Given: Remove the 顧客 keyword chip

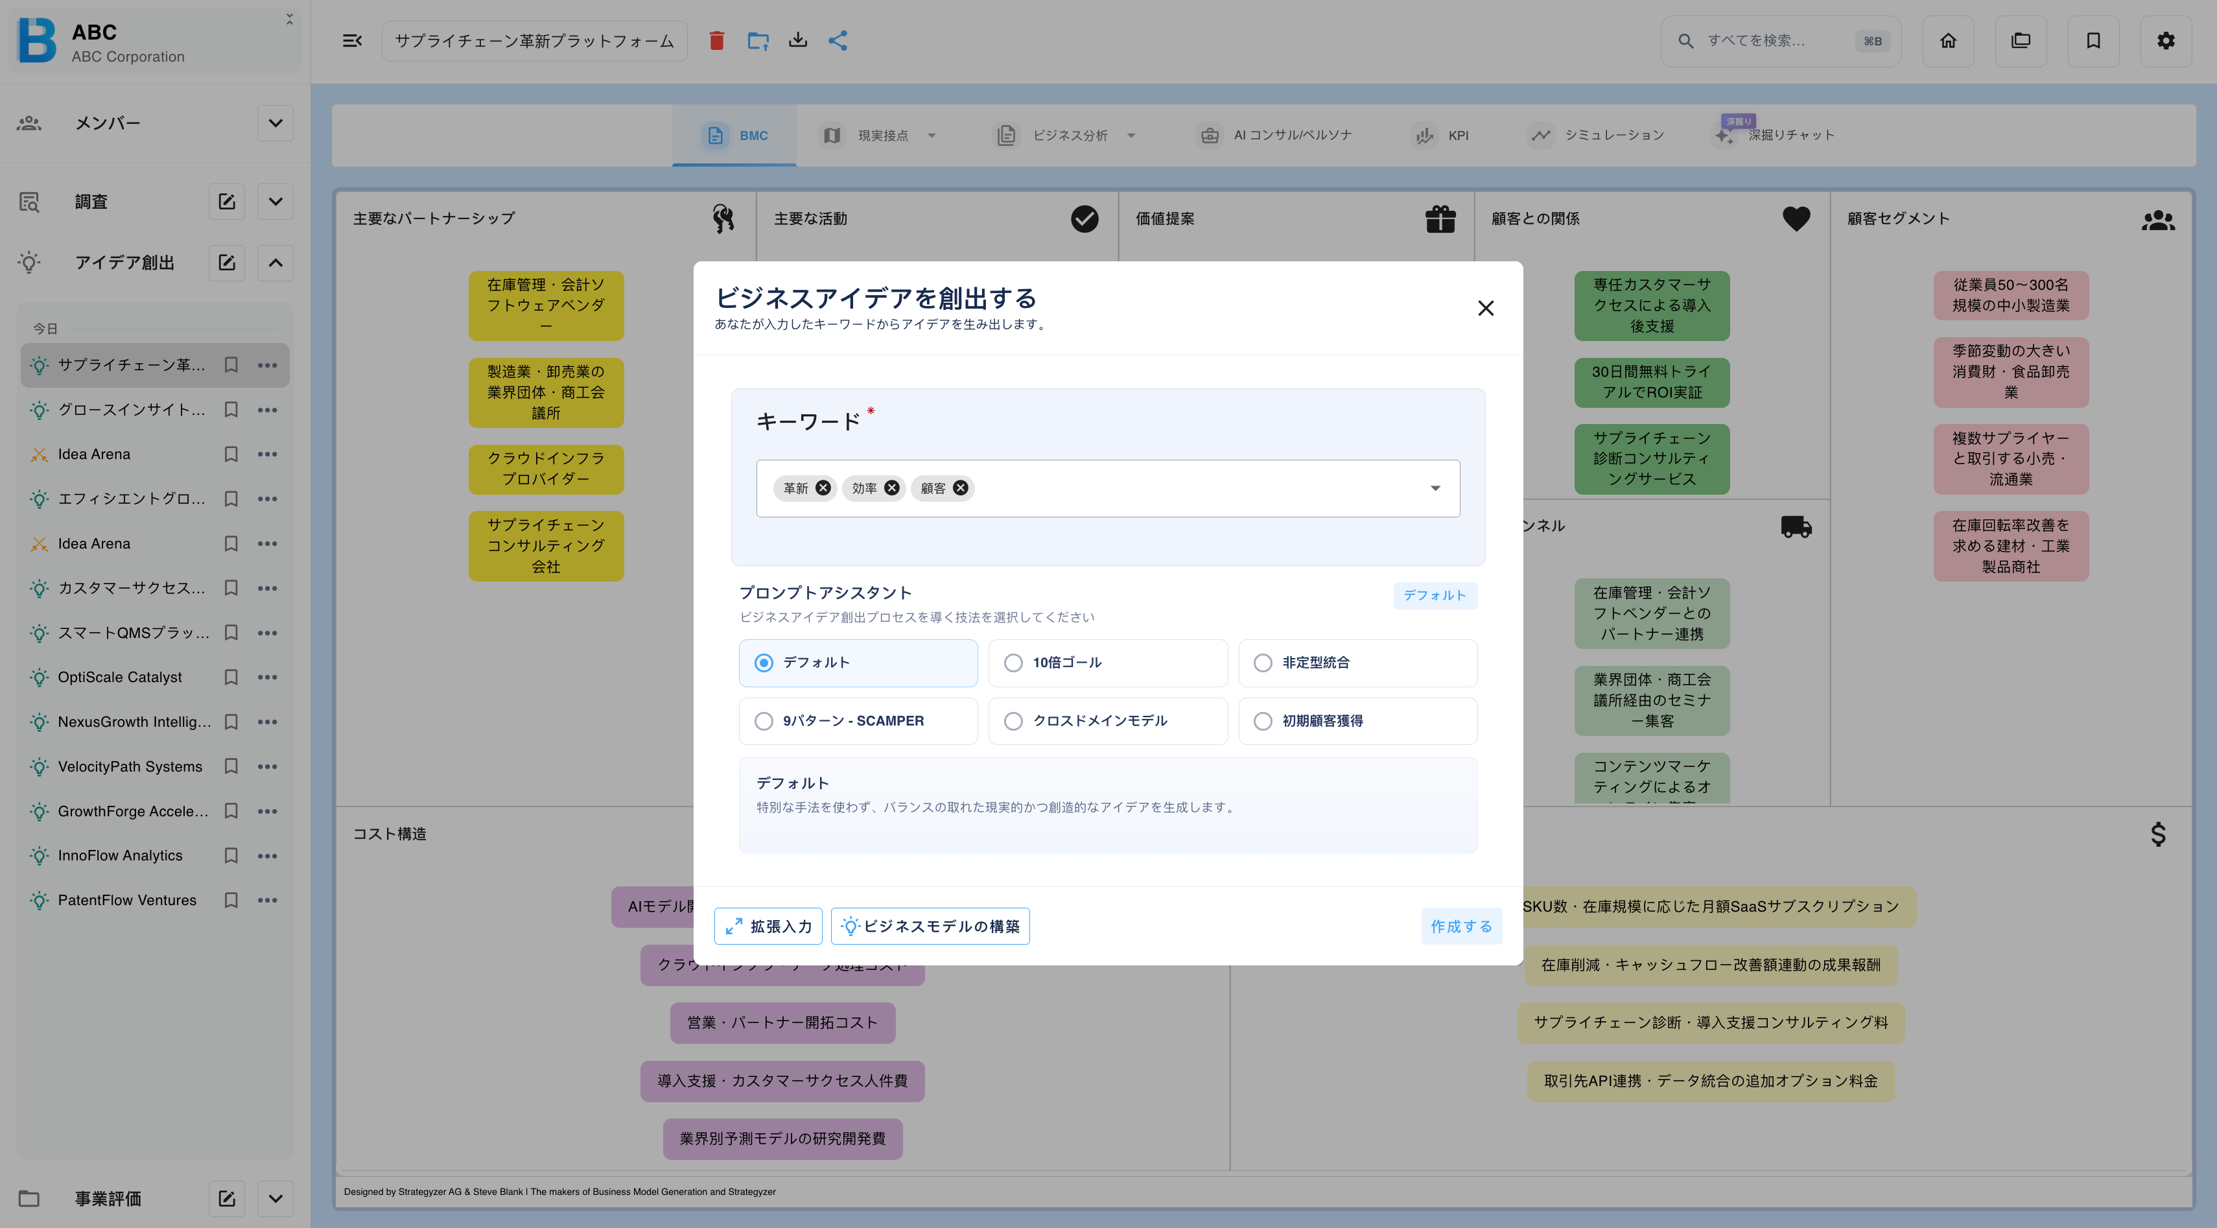Looking at the screenshot, I should click(961, 488).
